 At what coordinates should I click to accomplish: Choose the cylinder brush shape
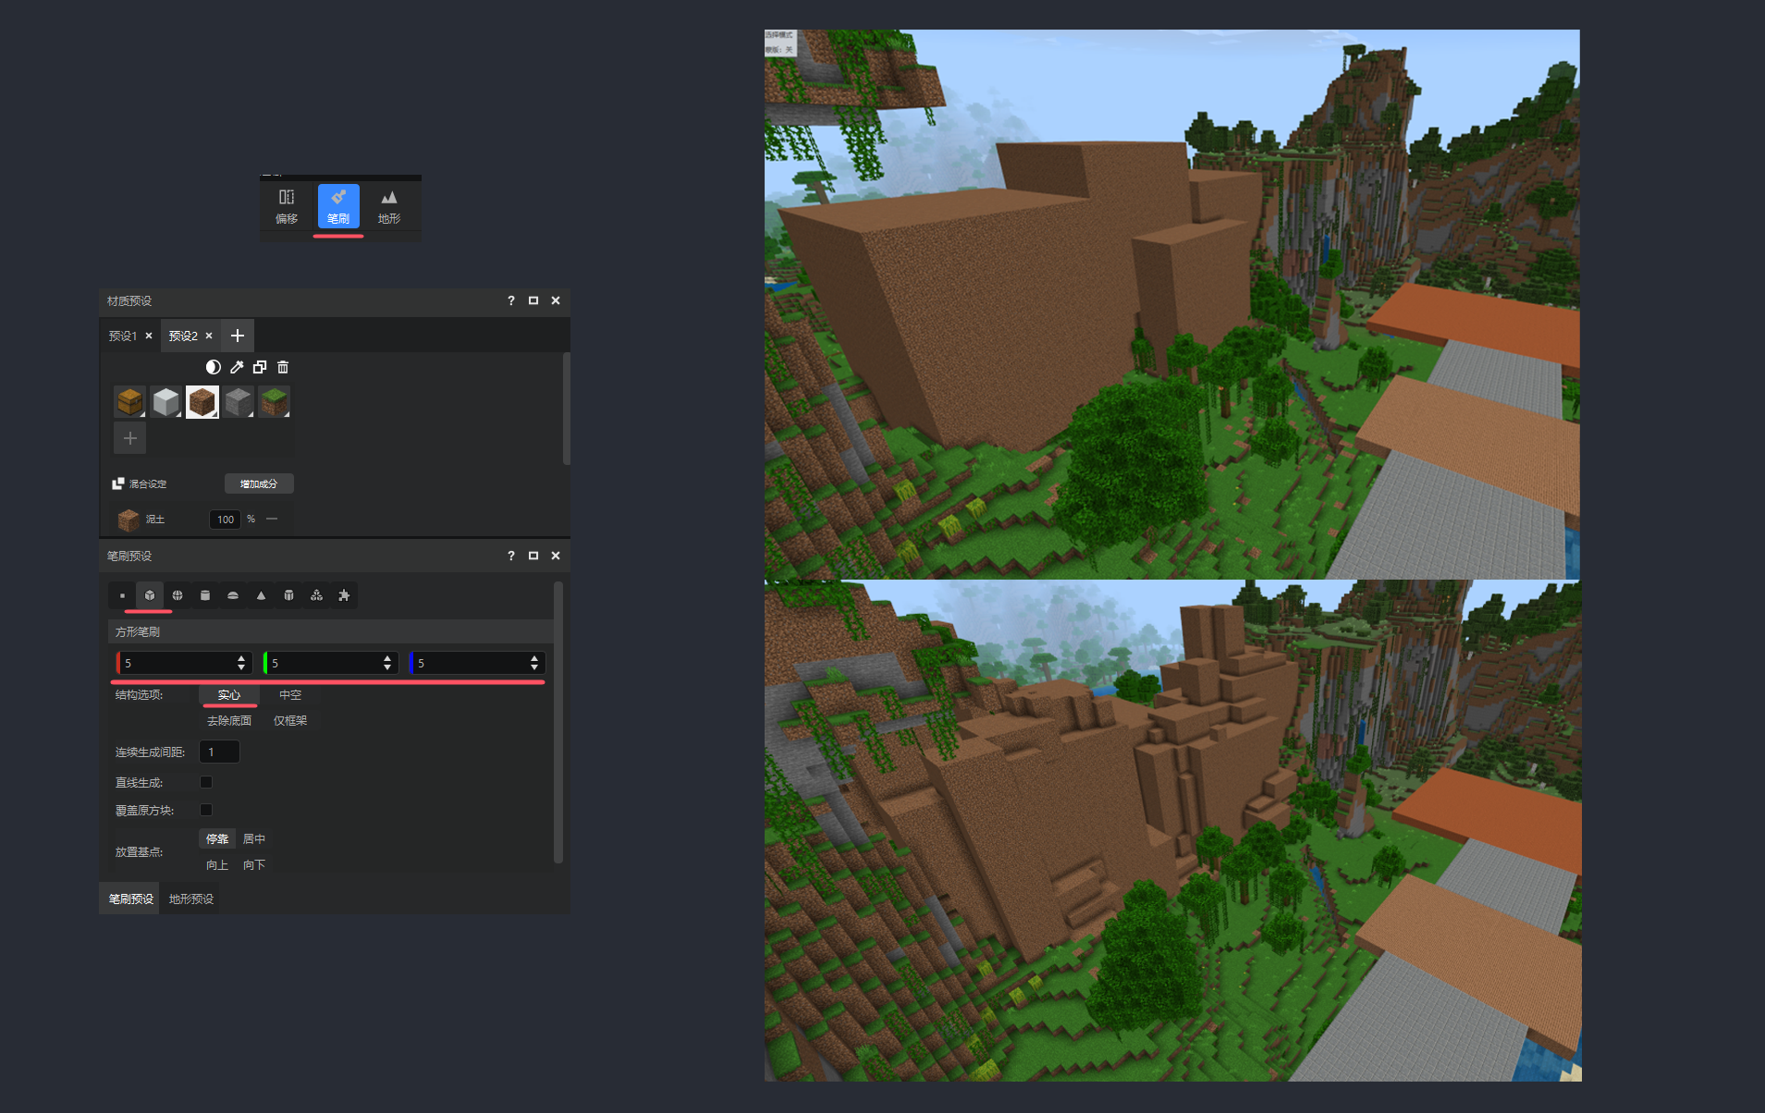(x=205, y=595)
